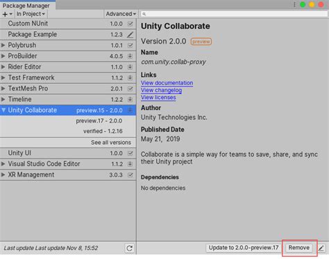Click See all versions
Image resolution: width=329 pixels, height=259 pixels.
click(111, 143)
